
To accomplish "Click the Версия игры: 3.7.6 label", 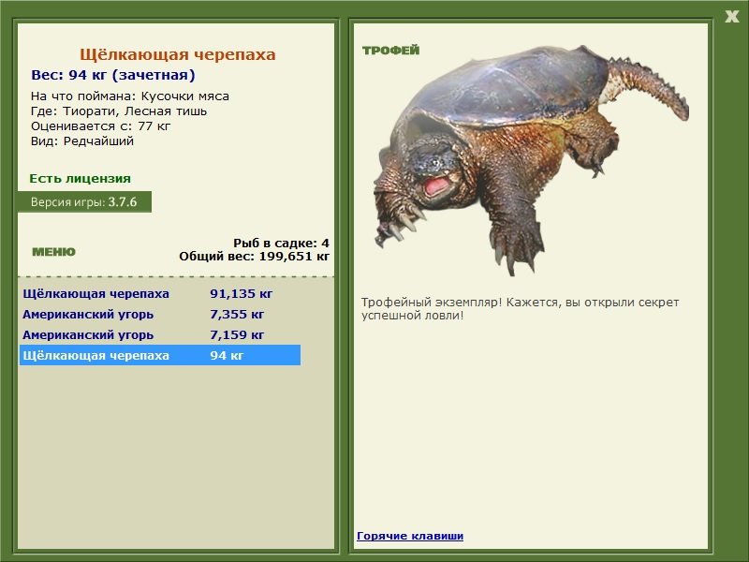I will [83, 201].
